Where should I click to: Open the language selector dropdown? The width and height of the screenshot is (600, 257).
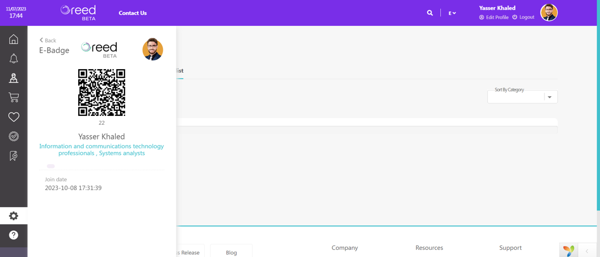coord(452,13)
